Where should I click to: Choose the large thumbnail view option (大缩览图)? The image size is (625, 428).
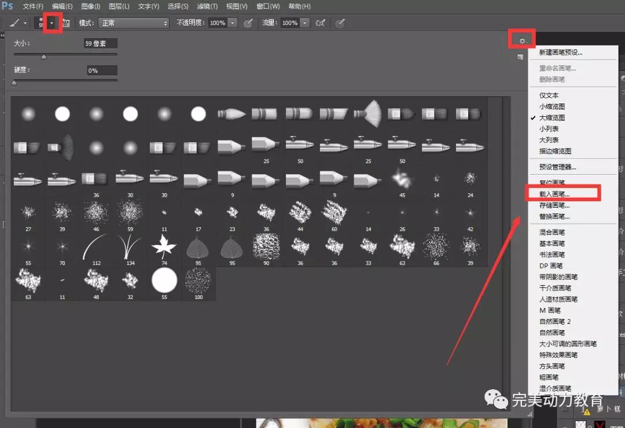[x=552, y=117]
